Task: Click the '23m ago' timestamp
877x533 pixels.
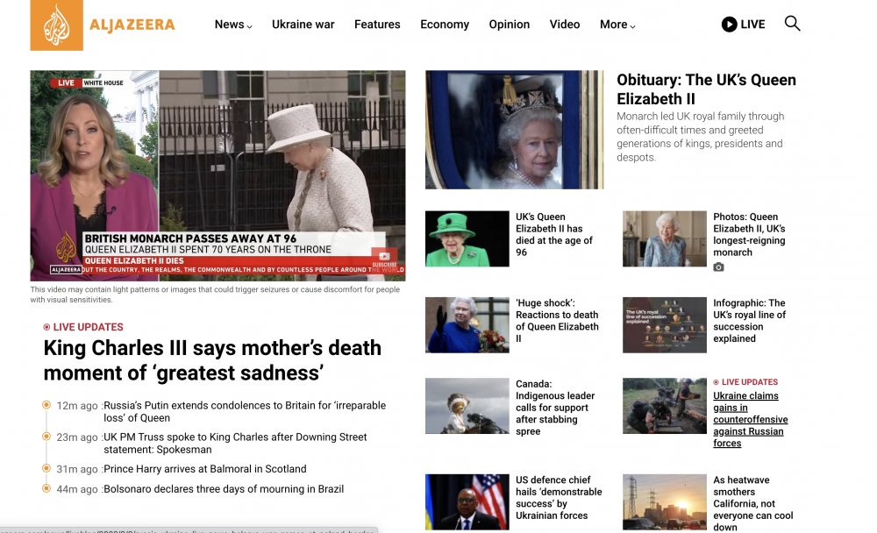Action: click(77, 437)
